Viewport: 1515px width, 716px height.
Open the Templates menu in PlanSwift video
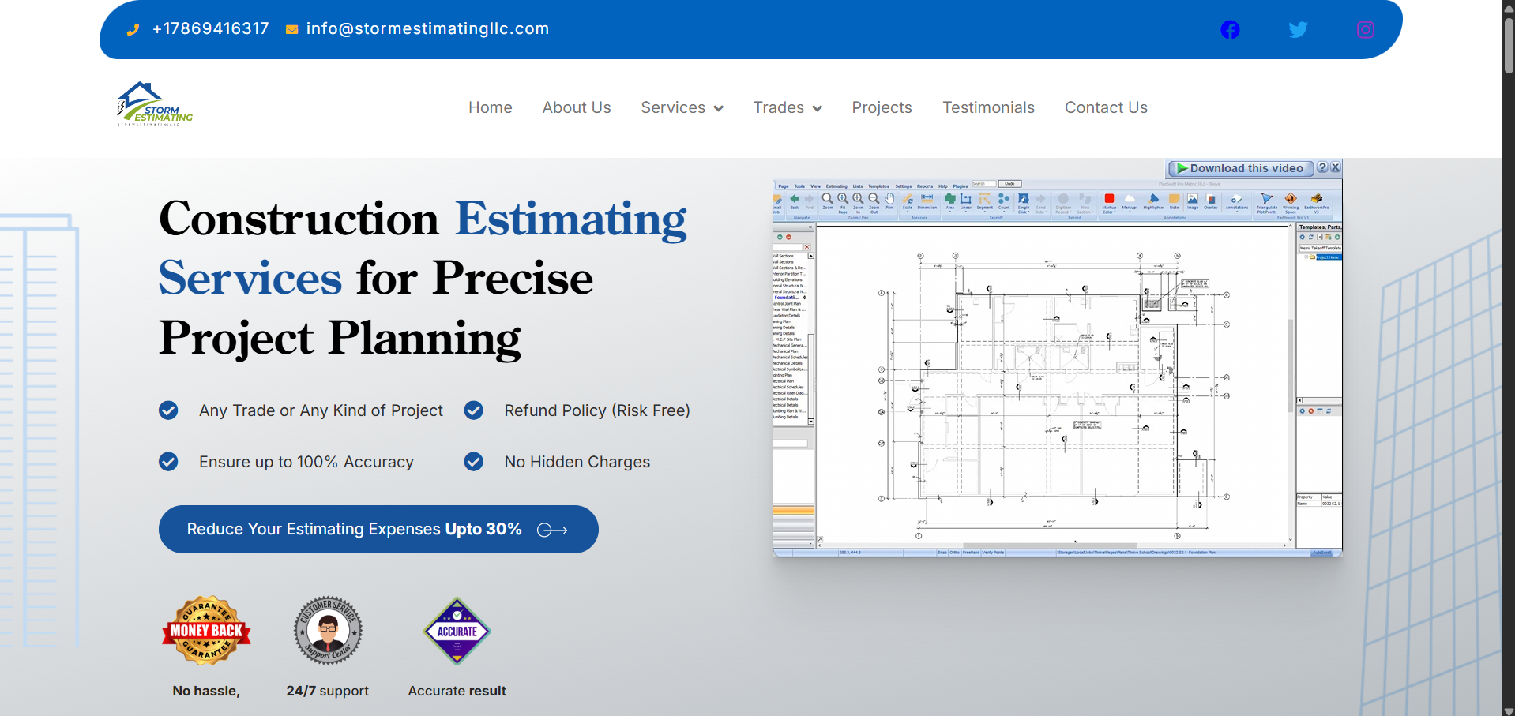[878, 186]
